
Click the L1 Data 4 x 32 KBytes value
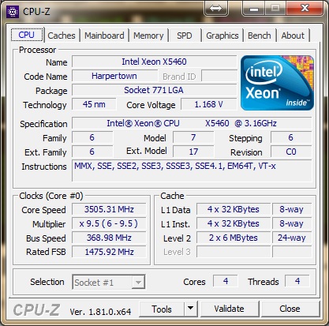pos(234,209)
